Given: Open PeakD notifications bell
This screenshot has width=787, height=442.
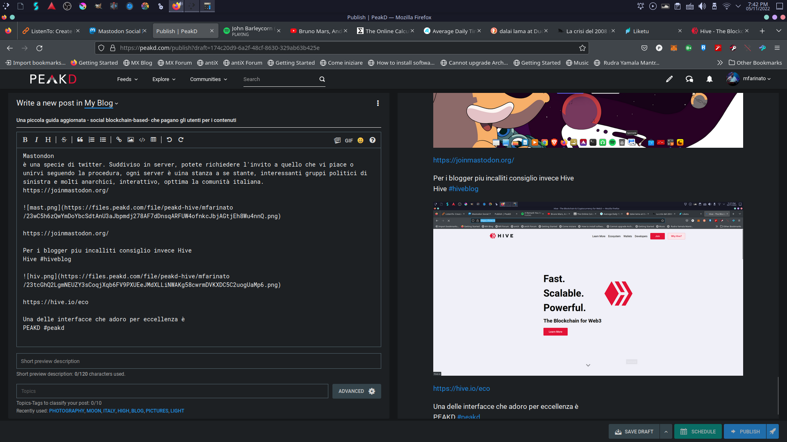Looking at the screenshot, I should [710, 79].
